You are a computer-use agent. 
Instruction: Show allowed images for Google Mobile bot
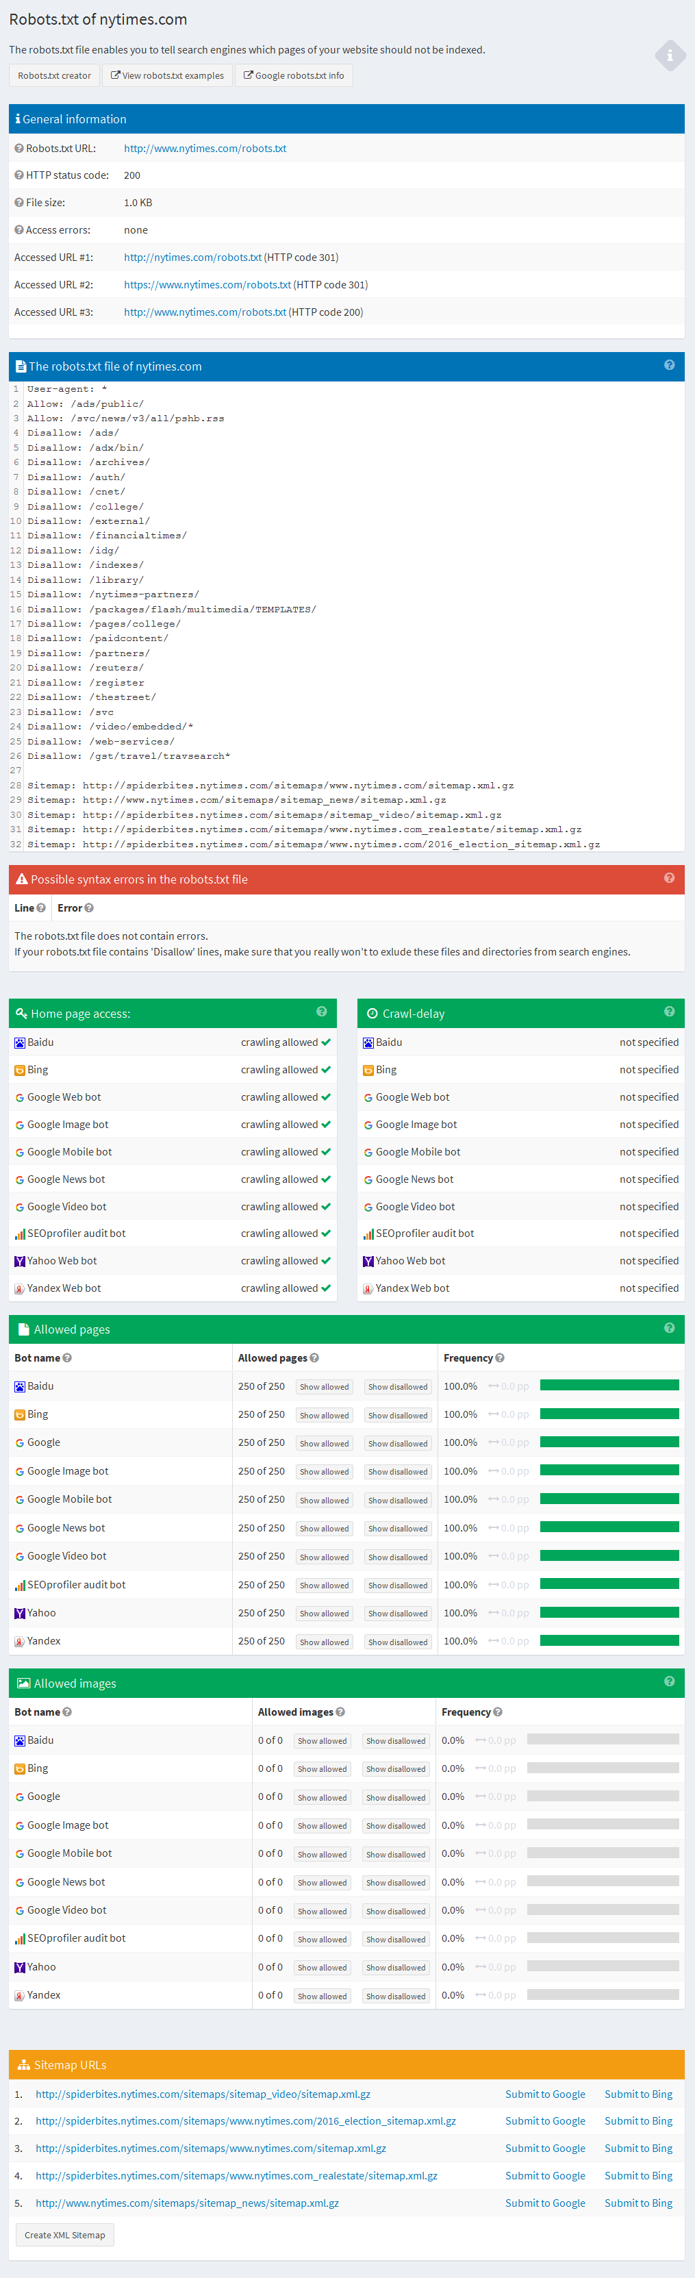pyautogui.click(x=322, y=1855)
